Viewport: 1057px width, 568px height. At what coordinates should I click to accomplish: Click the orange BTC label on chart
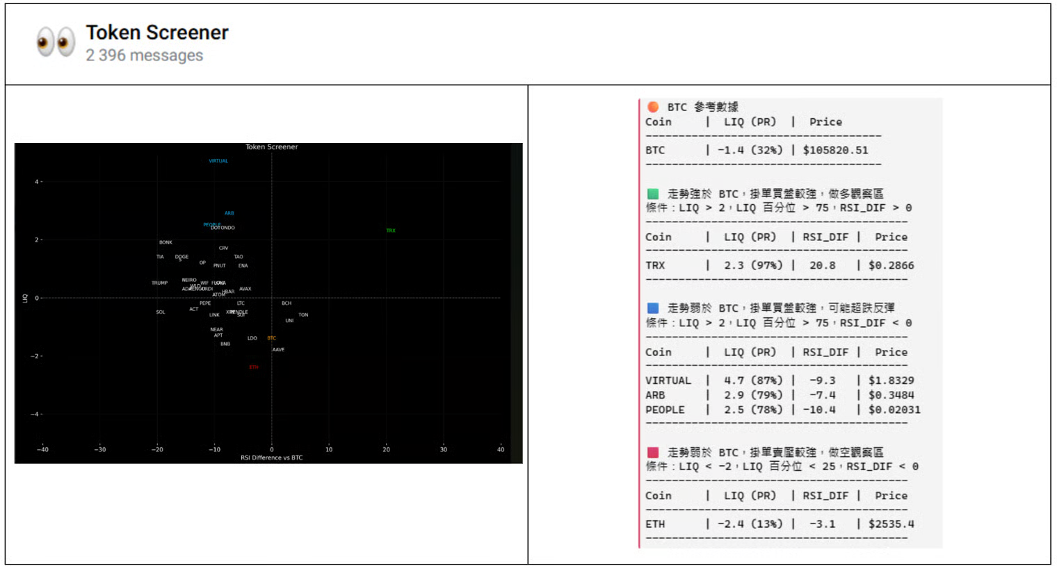(x=271, y=338)
